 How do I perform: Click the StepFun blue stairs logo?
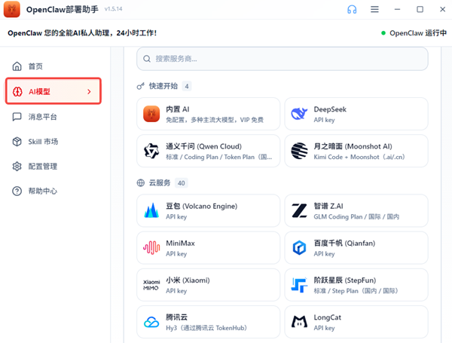coord(299,285)
